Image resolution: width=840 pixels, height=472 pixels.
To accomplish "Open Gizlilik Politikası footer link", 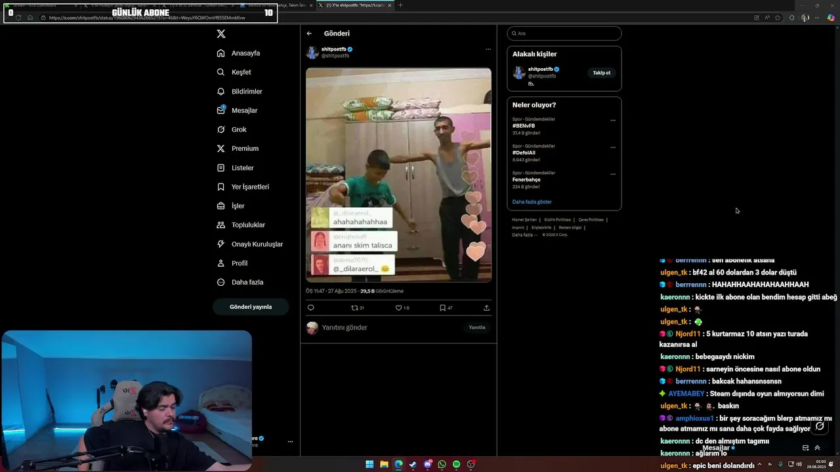I will tap(558, 220).
